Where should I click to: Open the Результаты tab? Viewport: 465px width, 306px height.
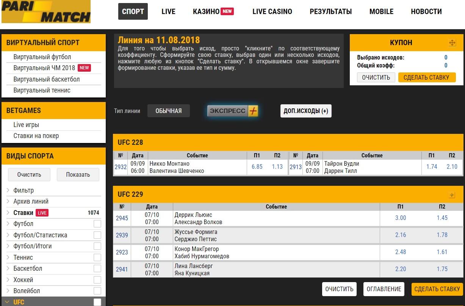tap(331, 11)
